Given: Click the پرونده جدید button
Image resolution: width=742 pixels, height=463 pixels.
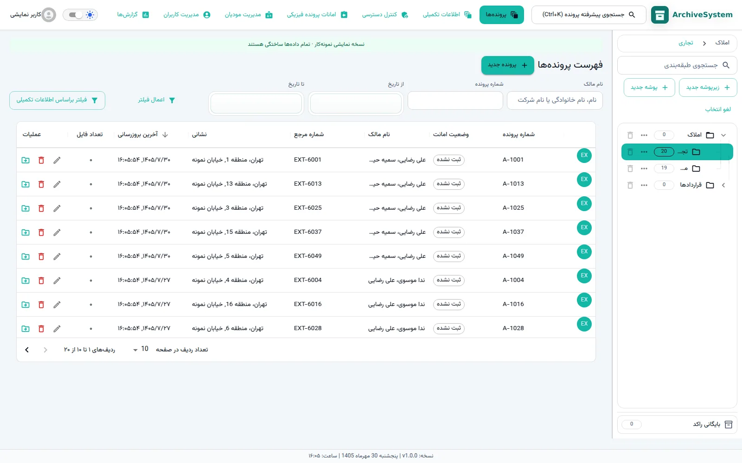Looking at the screenshot, I should click(x=508, y=65).
